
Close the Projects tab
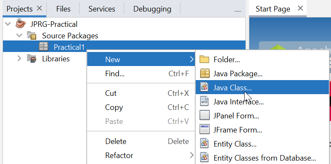(40, 8)
